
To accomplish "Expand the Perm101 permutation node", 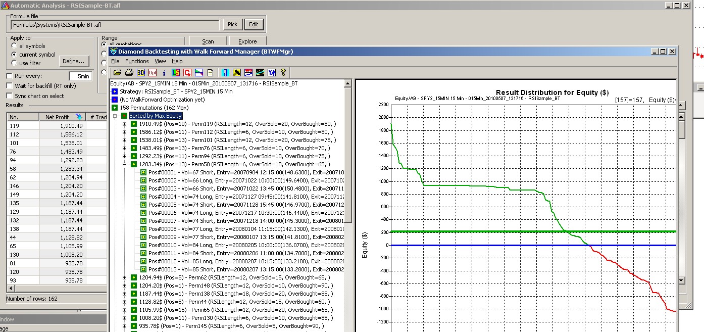I will pyautogui.click(x=124, y=140).
